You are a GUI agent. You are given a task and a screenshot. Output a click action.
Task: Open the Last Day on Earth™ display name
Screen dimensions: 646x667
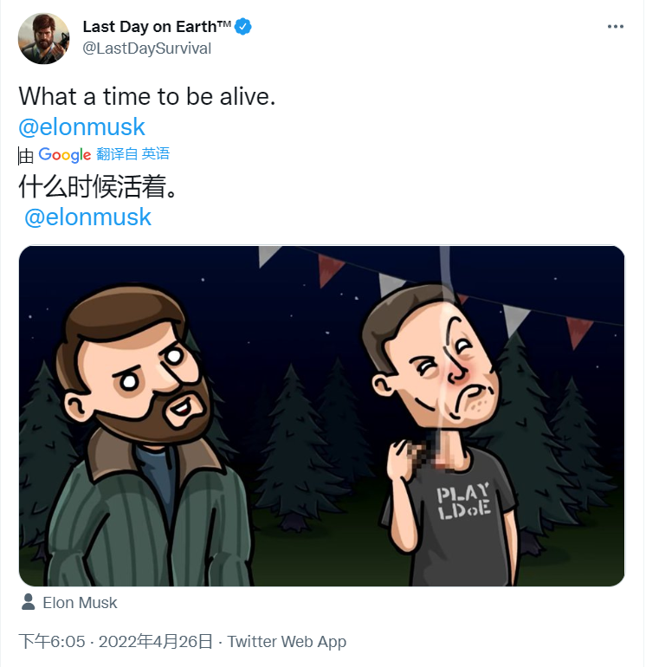pyautogui.click(x=157, y=27)
